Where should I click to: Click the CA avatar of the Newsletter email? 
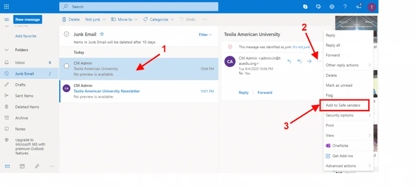pyautogui.click(x=66, y=88)
